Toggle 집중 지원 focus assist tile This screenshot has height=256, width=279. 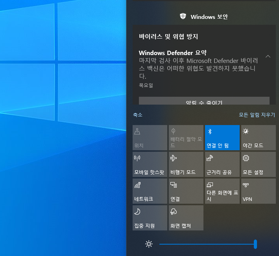coord(150,218)
